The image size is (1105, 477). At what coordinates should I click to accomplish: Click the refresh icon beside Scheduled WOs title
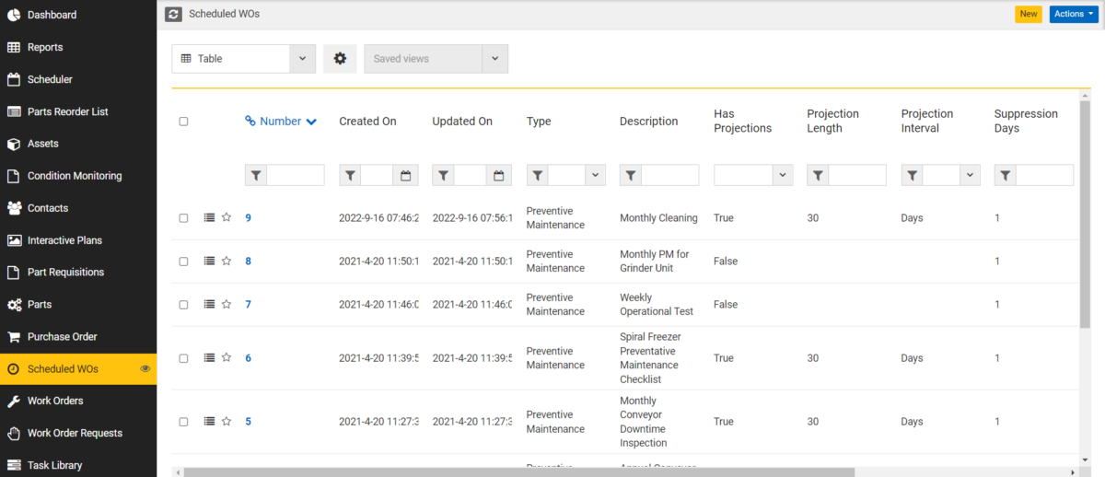click(173, 14)
